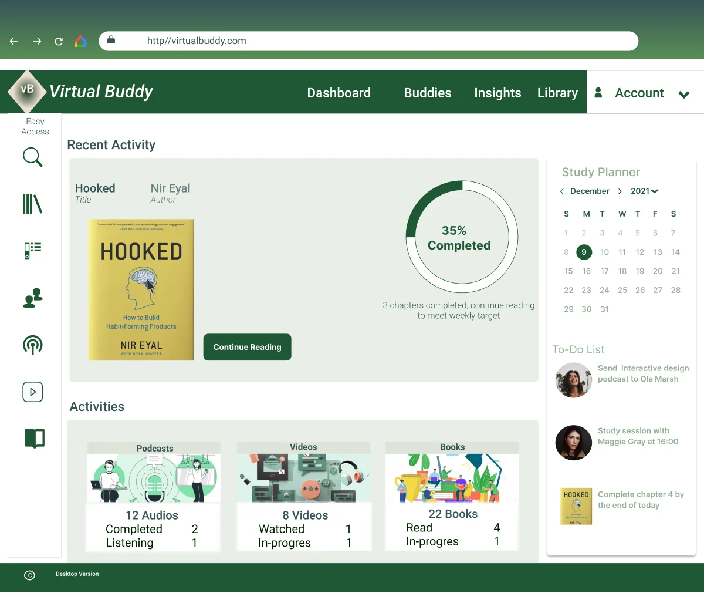Viewport: 704px width, 593px height.
Task: Open the Account menu label
Action: click(639, 93)
